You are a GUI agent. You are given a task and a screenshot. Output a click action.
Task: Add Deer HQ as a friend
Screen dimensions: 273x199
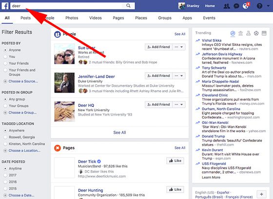coord(158,104)
